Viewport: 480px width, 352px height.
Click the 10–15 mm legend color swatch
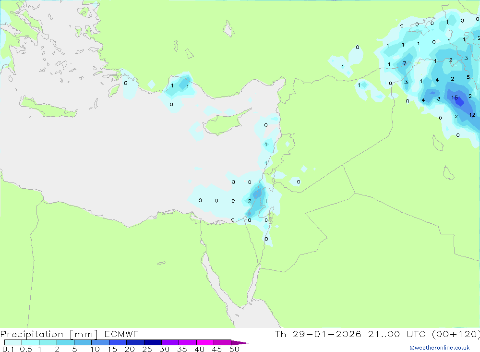tap(100, 342)
